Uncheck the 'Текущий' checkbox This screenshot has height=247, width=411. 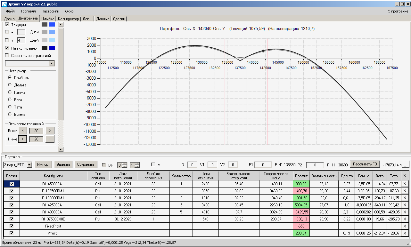(x=7, y=25)
